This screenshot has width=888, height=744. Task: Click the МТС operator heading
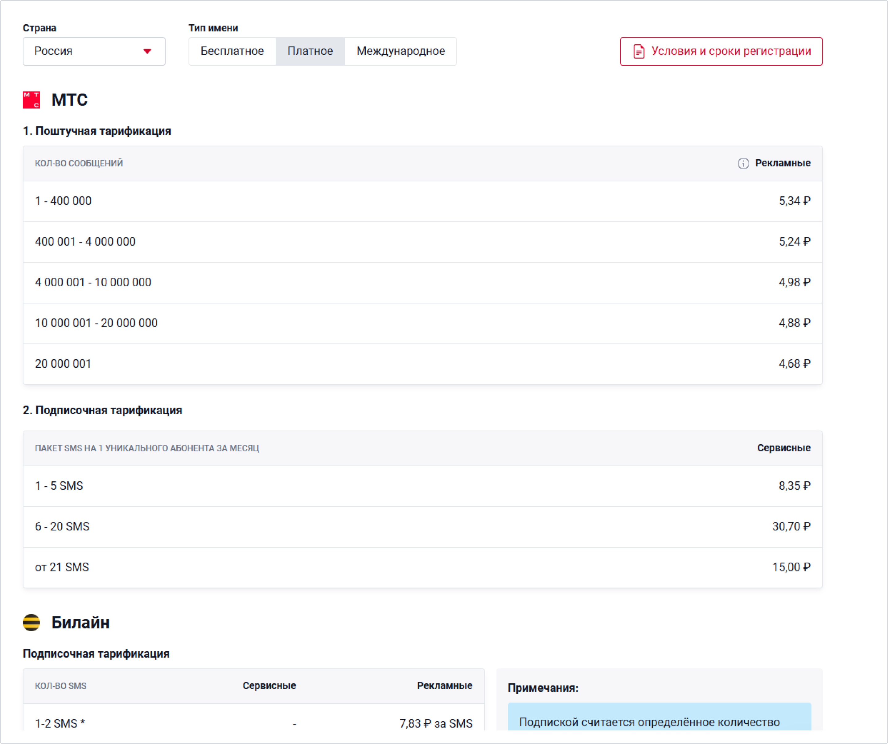(69, 100)
